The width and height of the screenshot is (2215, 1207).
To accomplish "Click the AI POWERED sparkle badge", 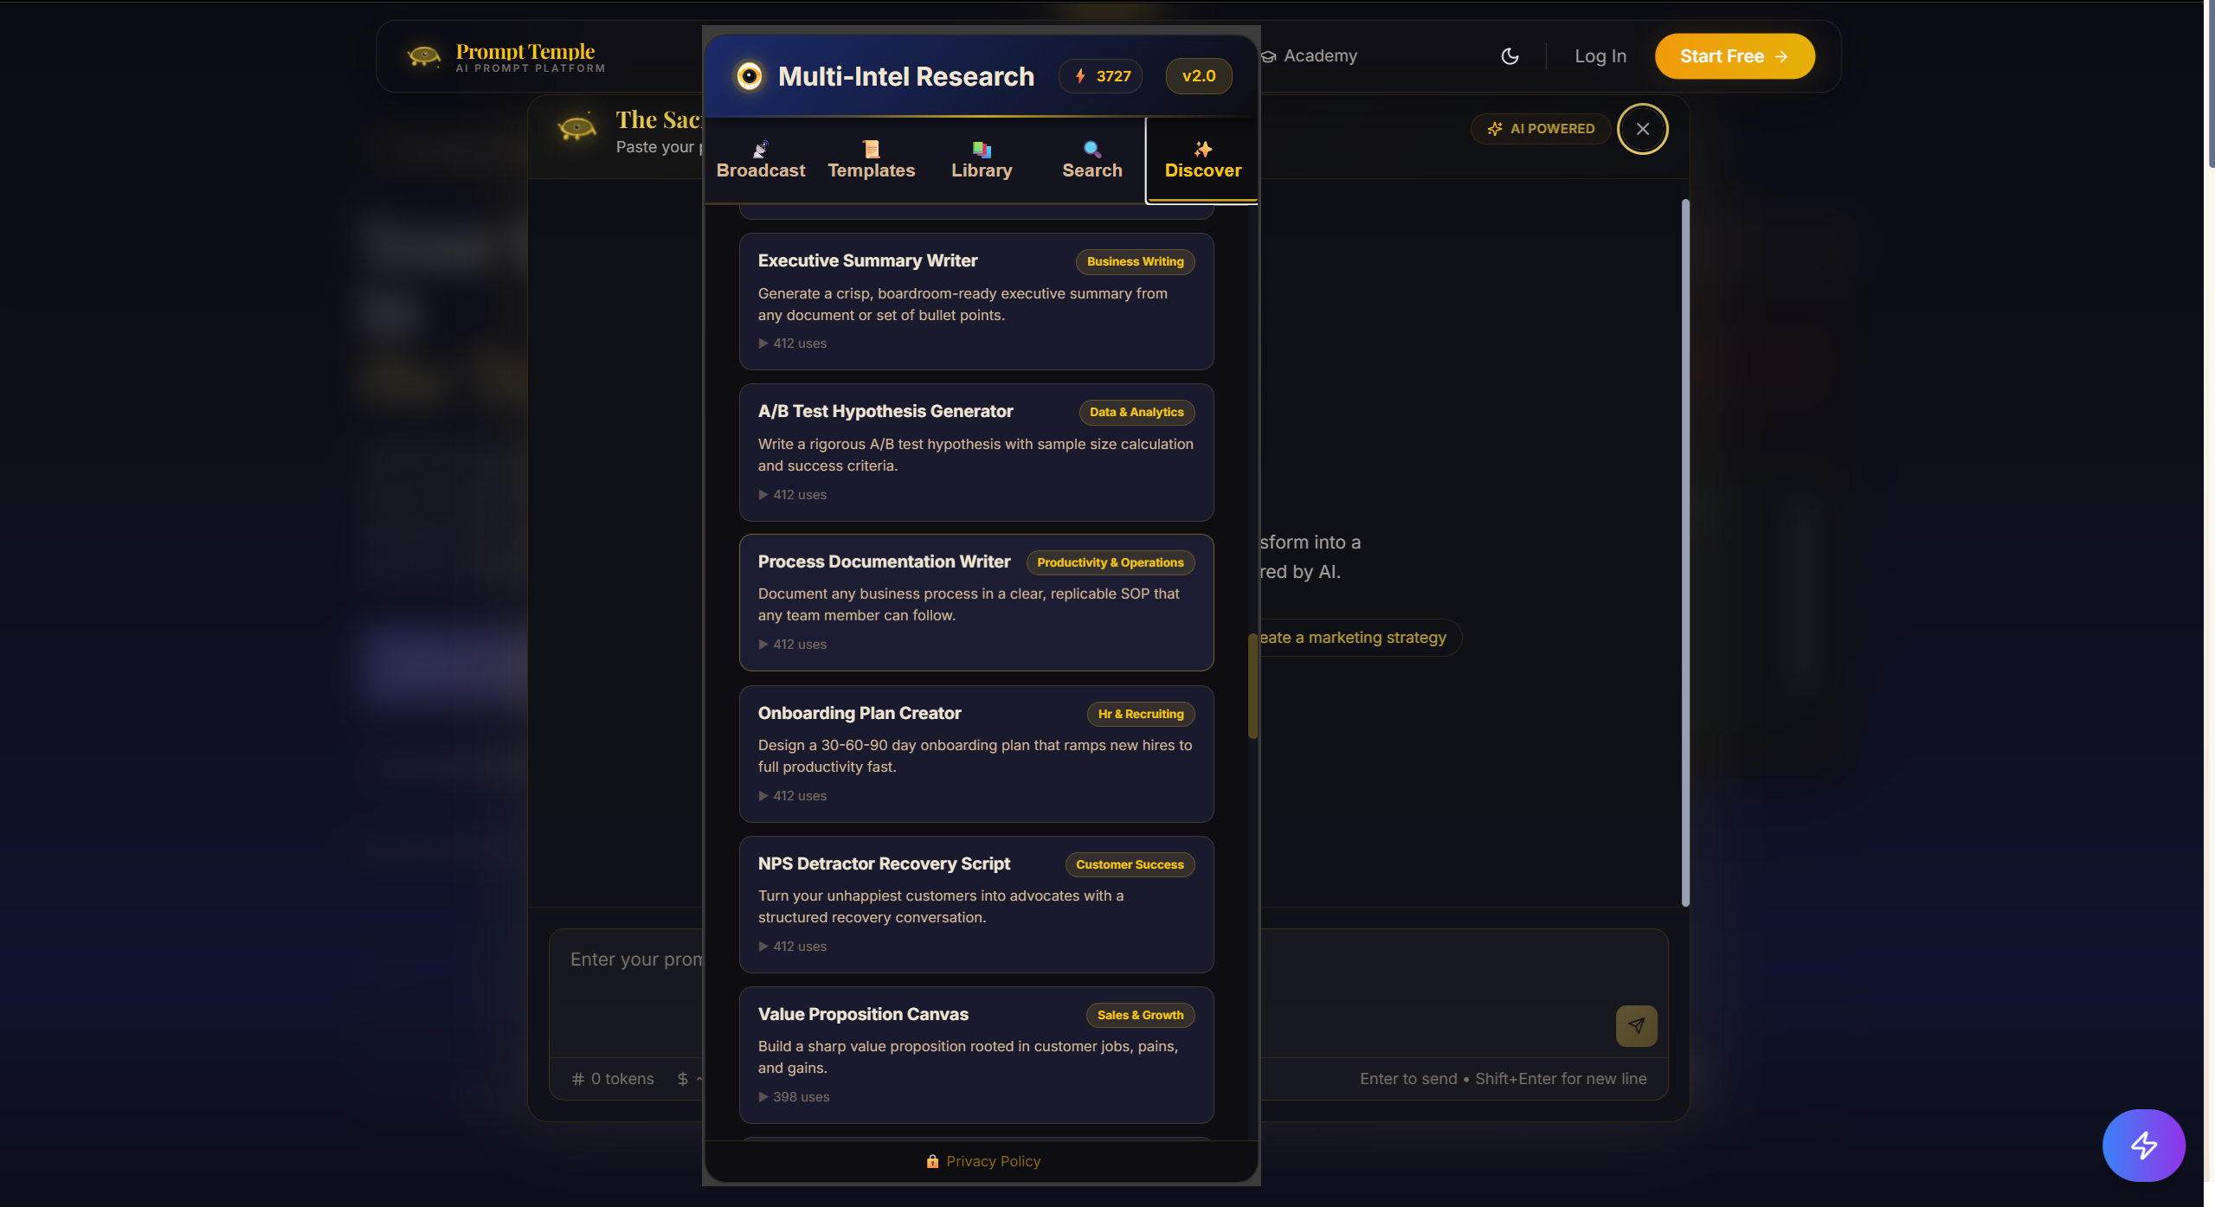I will pos(1541,129).
